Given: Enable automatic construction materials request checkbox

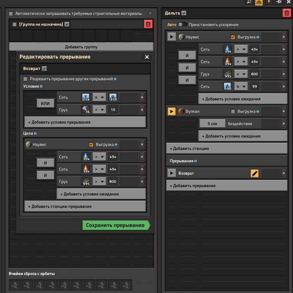Looking at the screenshot, I should pyautogui.click(x=11, y=13).
